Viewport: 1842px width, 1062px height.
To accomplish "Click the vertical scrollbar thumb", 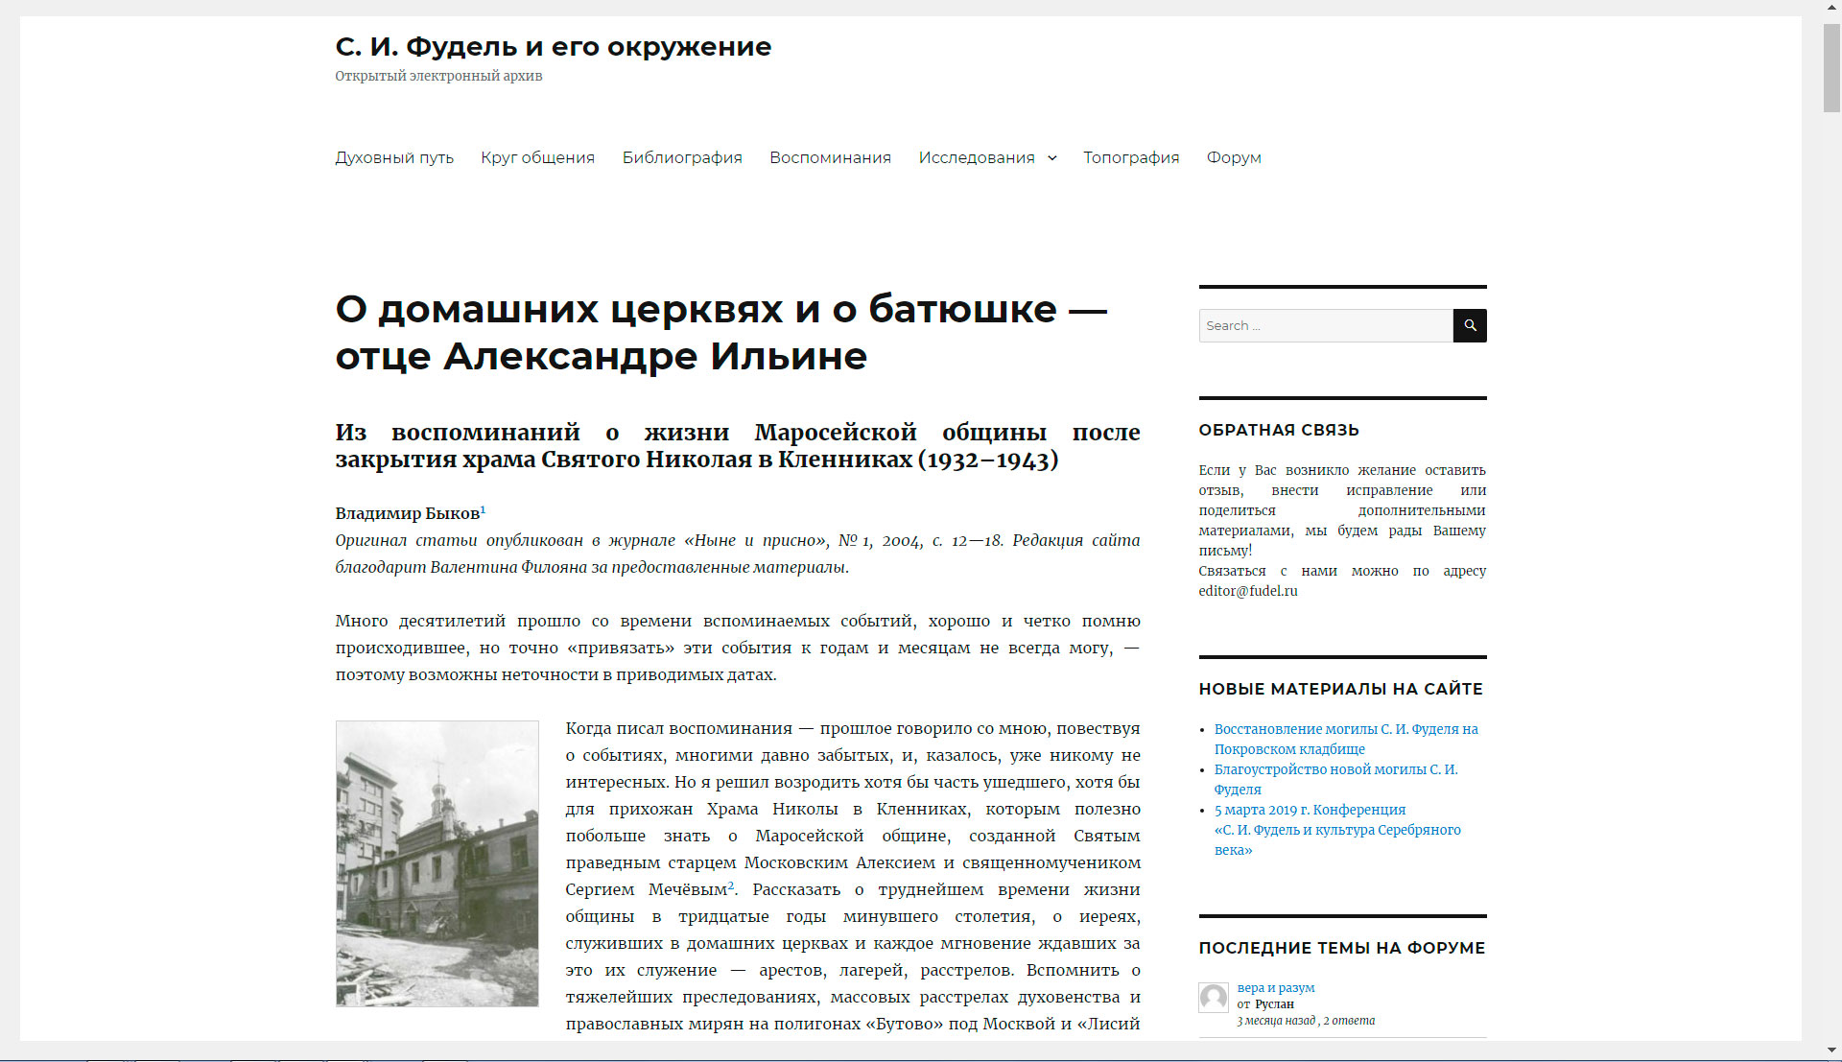I will (1831, 67).
